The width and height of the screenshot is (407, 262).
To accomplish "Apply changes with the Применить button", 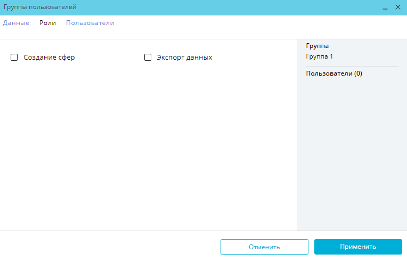I will coord(357,247).
